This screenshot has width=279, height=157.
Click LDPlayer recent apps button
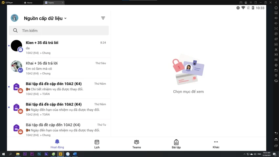tap(276, 146)
